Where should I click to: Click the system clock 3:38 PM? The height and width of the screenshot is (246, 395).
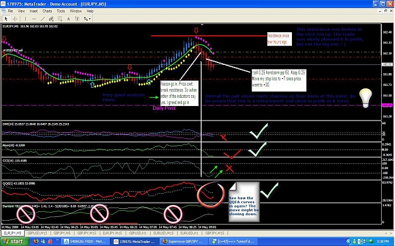click(x=382, y=242)
